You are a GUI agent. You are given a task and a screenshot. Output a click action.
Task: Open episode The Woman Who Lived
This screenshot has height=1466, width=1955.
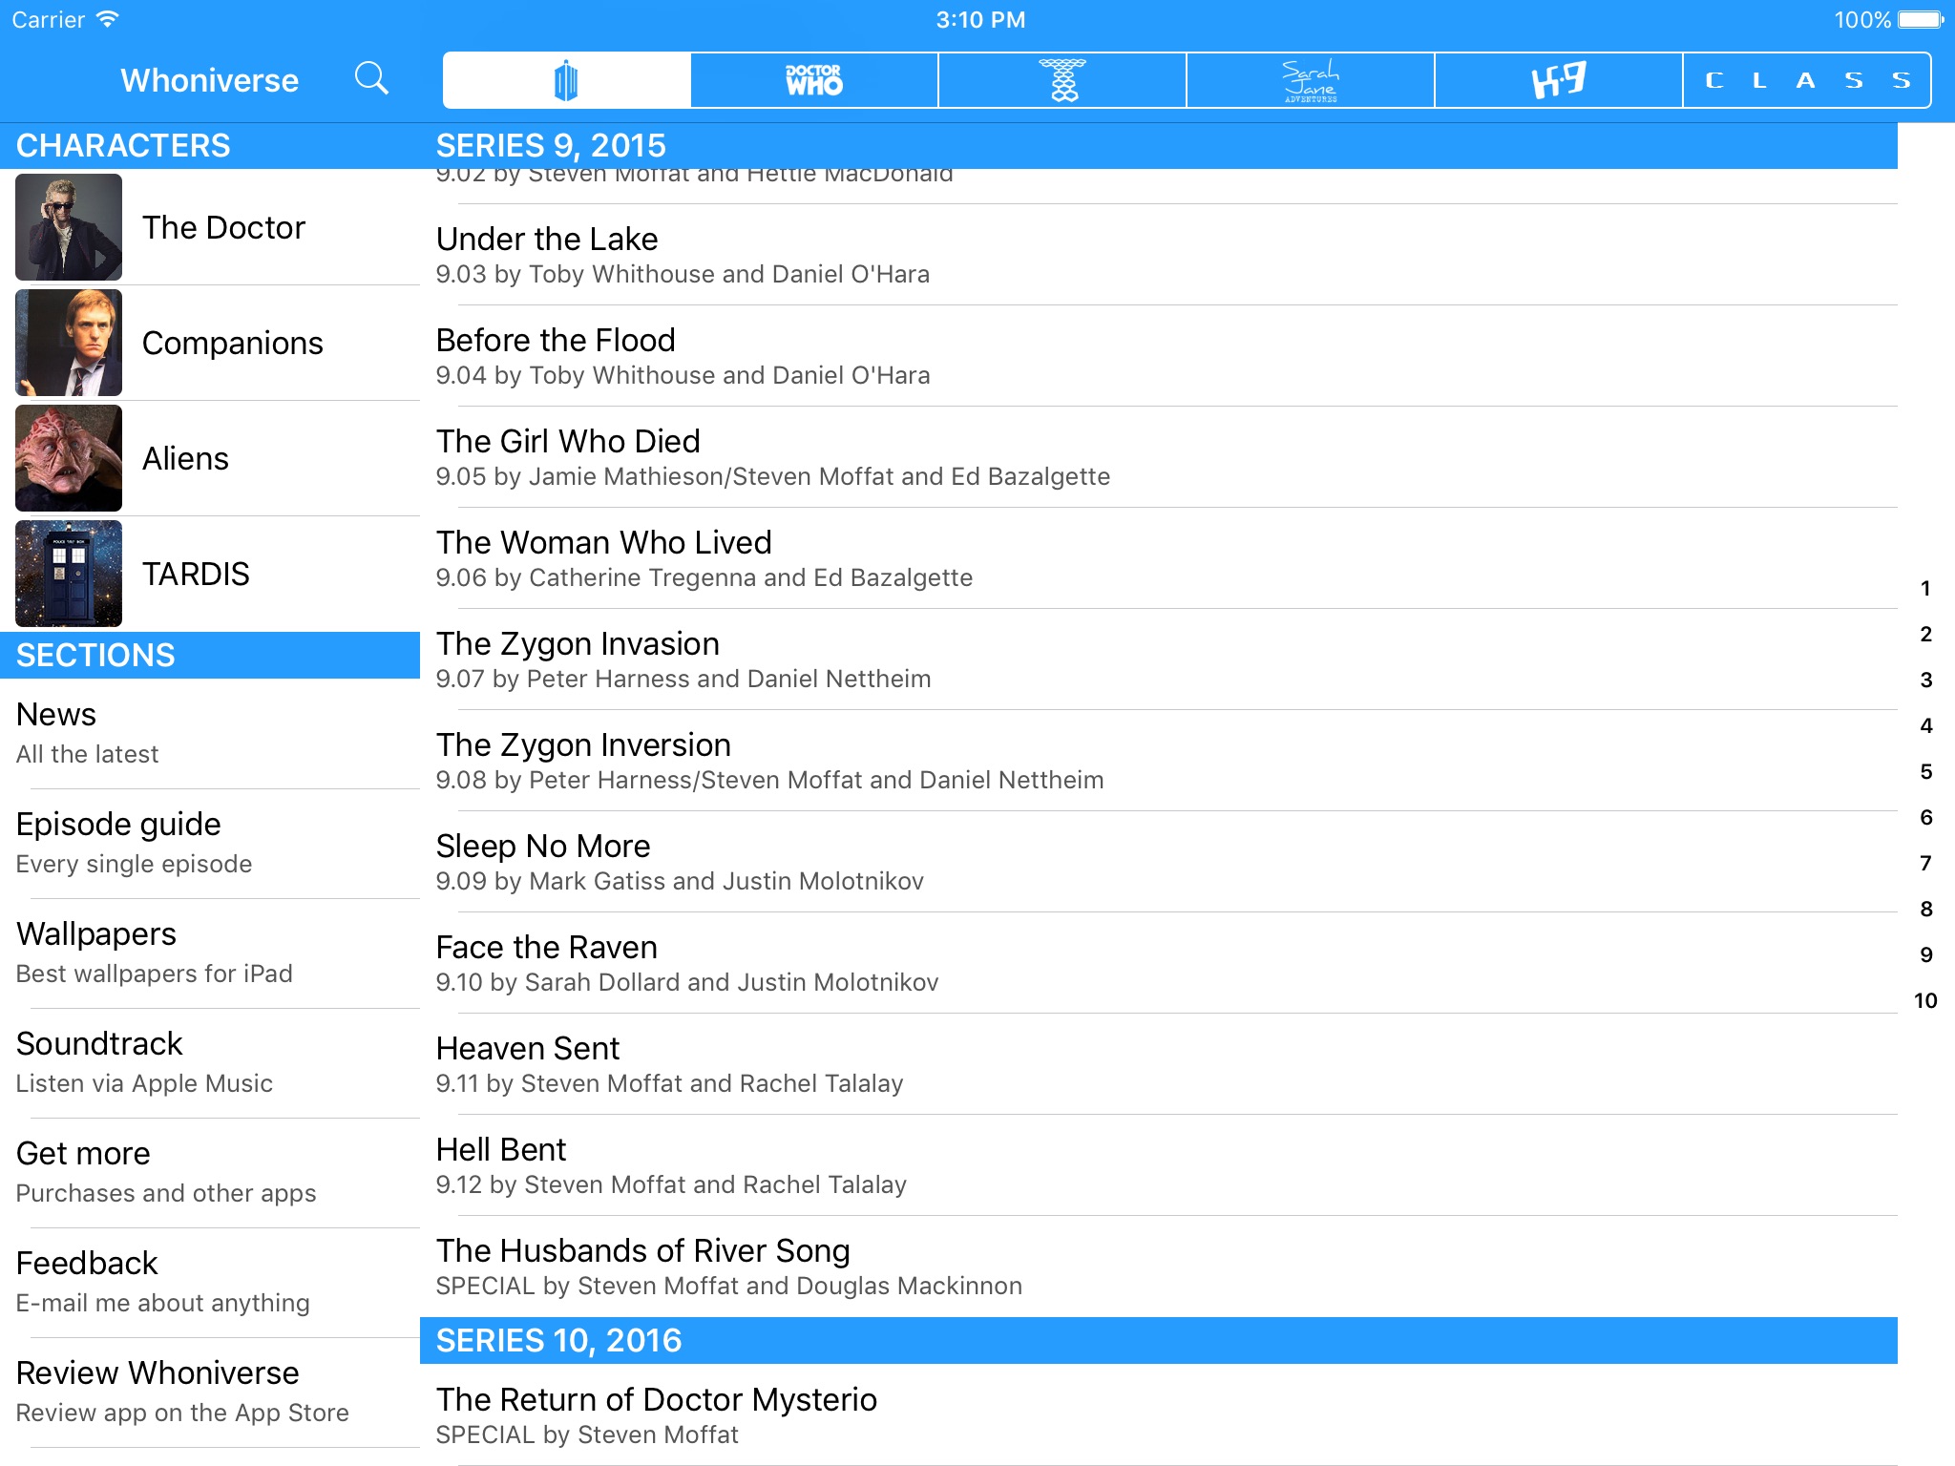tap(1159, 558)
